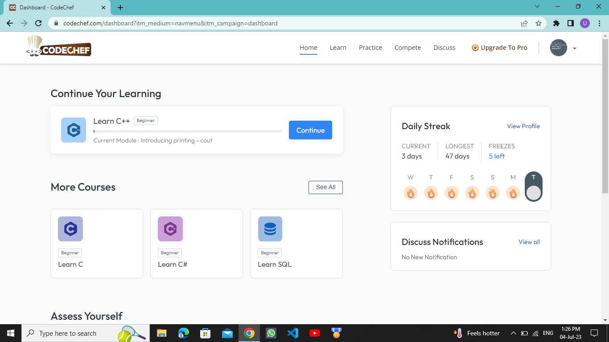Open the Learn C++ course icon

74,130
